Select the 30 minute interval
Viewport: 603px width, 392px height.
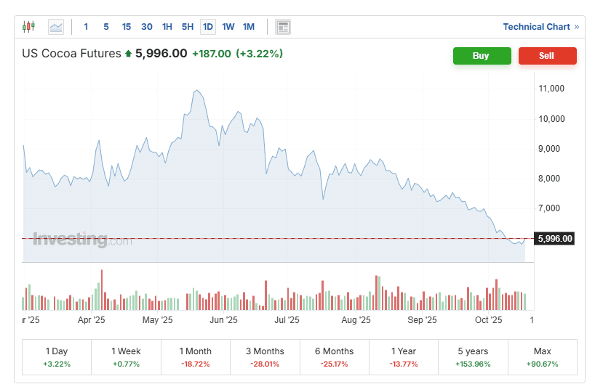click(146, 27)
